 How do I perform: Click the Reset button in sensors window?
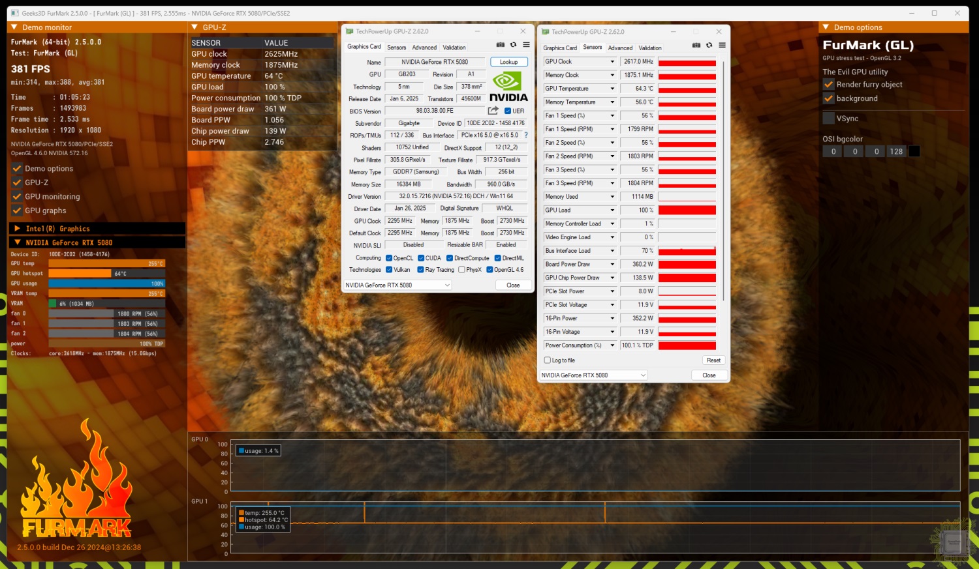713,360
